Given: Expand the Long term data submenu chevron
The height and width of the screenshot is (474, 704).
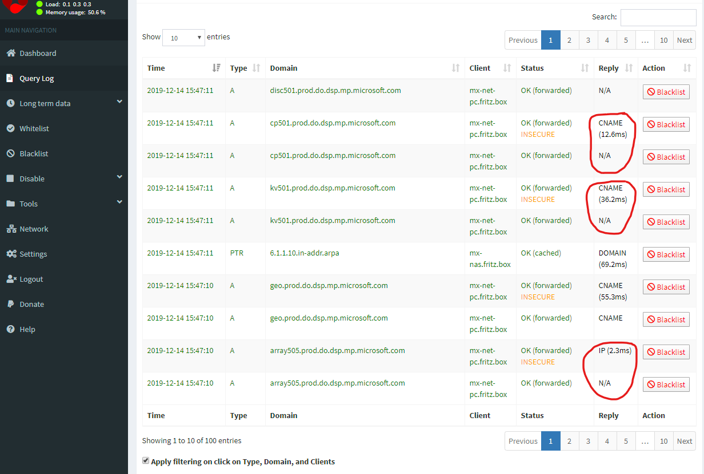Looking at the screenshot, I should click(x=119, y=102).
